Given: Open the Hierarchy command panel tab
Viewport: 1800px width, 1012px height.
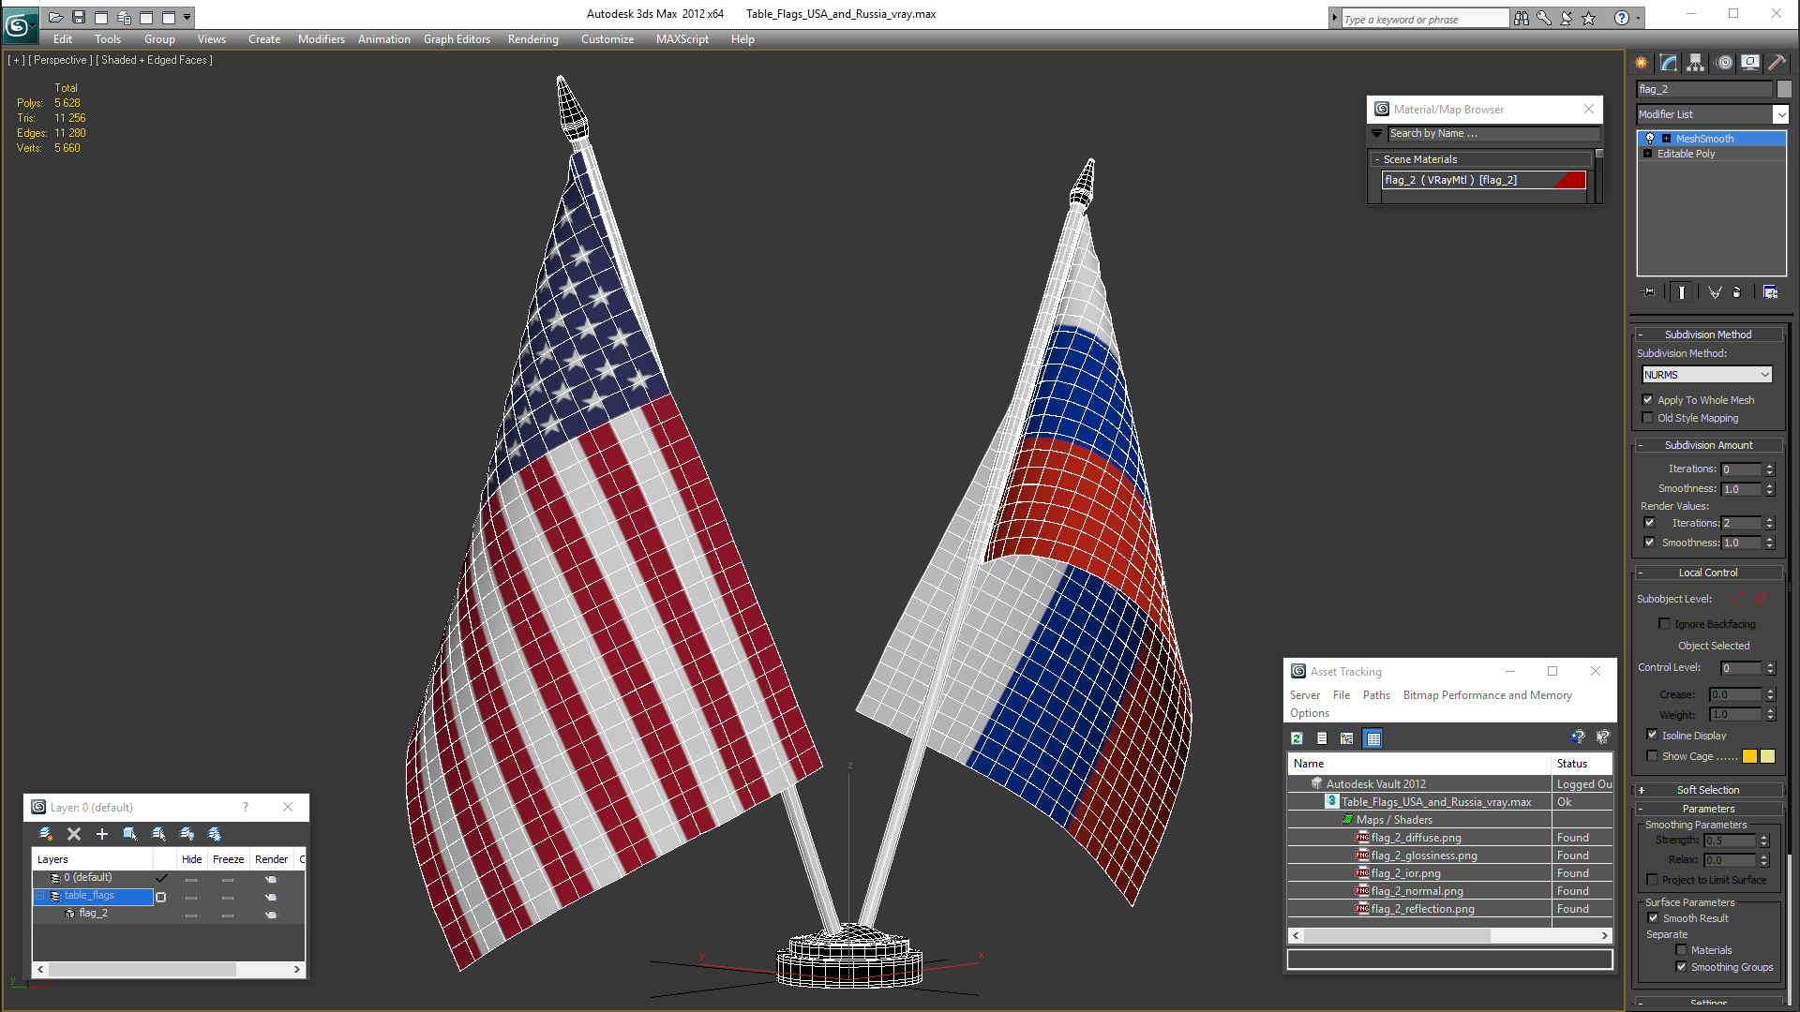Looking at the screenshot, I should [x=1696, y=63].
